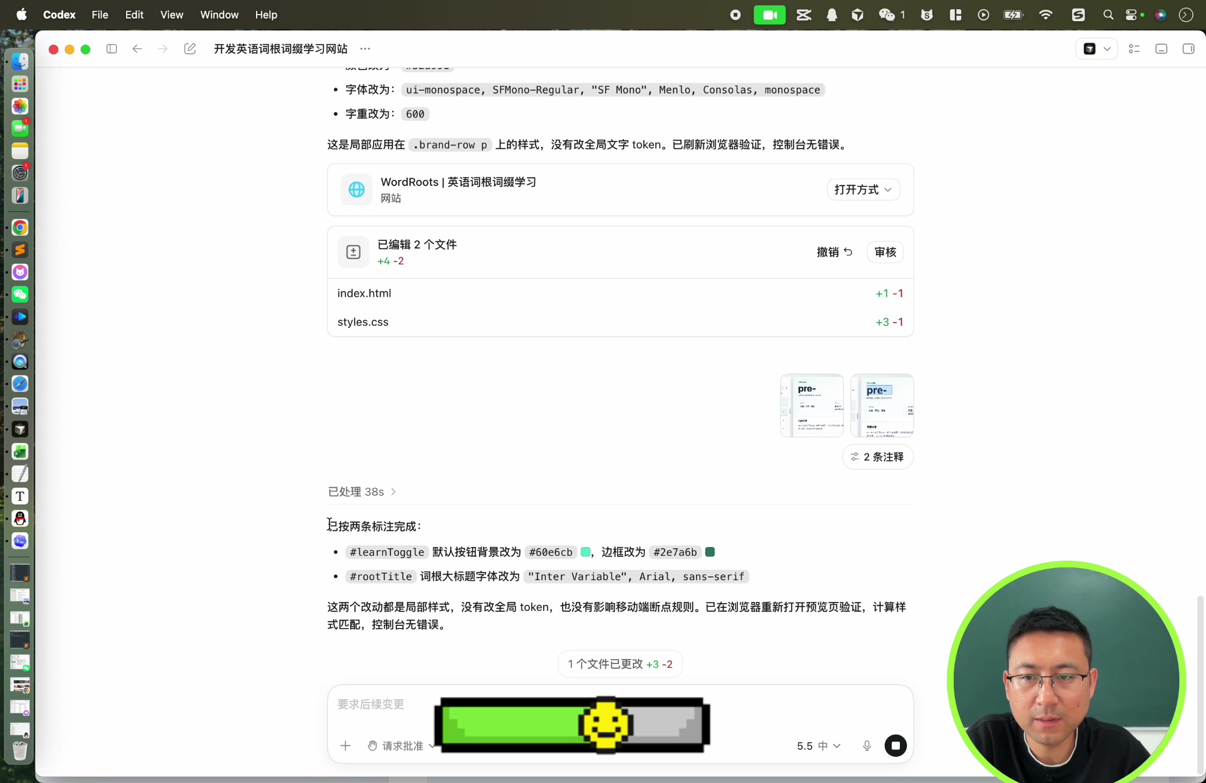Show the task list icon in toolbar

pos(1134,49)
